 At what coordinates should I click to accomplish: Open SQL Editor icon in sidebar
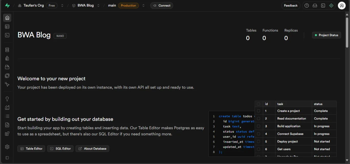coord(7,35)
